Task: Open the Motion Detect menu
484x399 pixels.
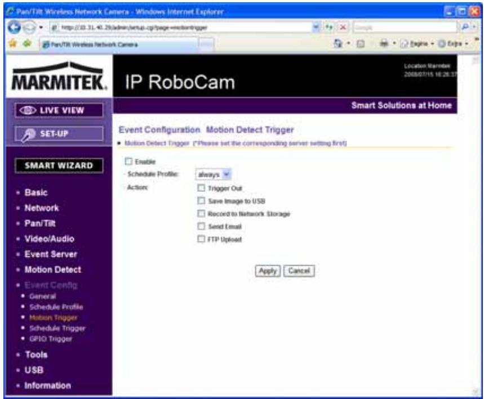Action: coord(53,270)
